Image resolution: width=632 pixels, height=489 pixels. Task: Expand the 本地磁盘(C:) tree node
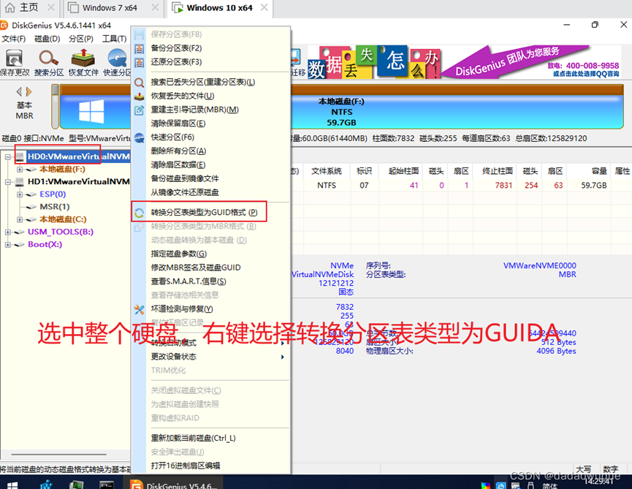(x=19, y=219)
